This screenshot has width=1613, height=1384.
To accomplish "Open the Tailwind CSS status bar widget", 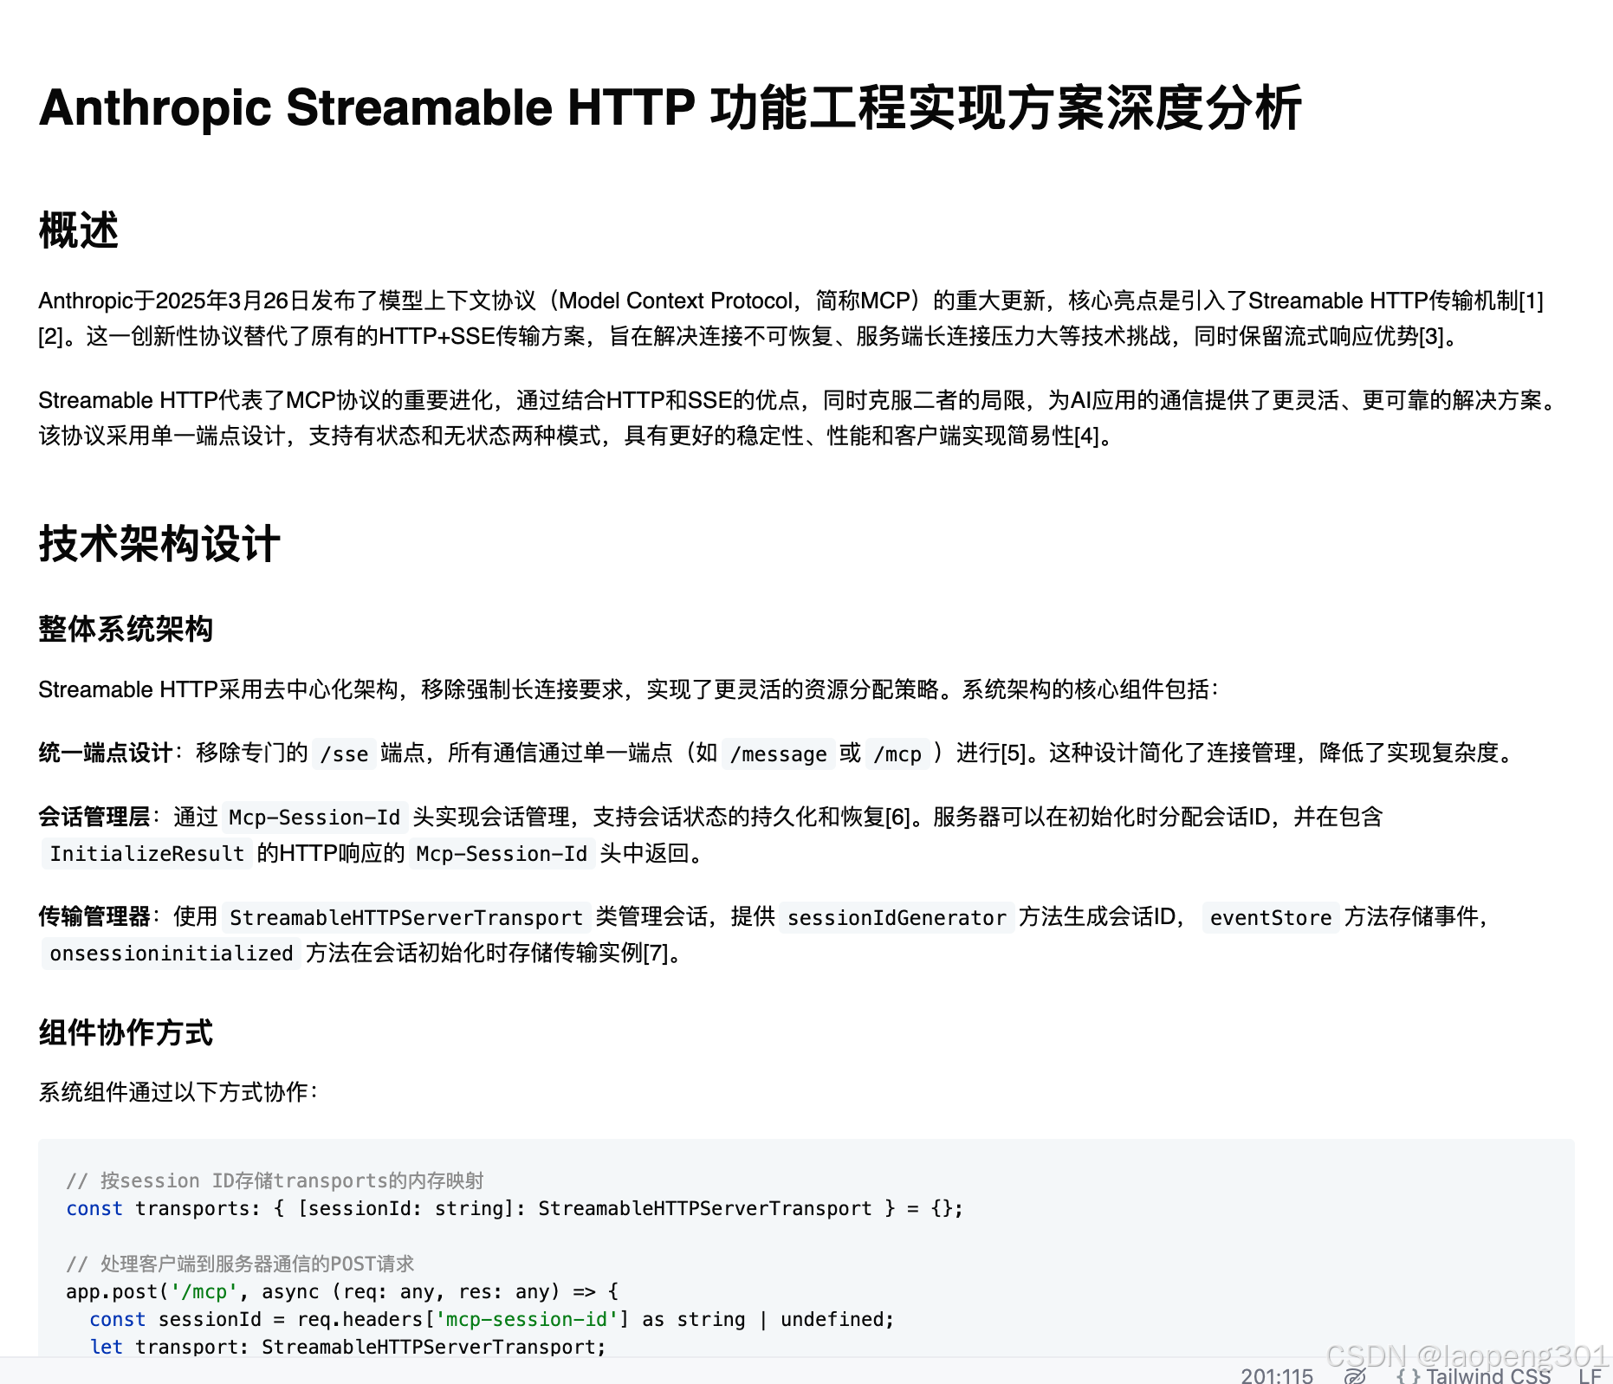I will 1473,1375.
